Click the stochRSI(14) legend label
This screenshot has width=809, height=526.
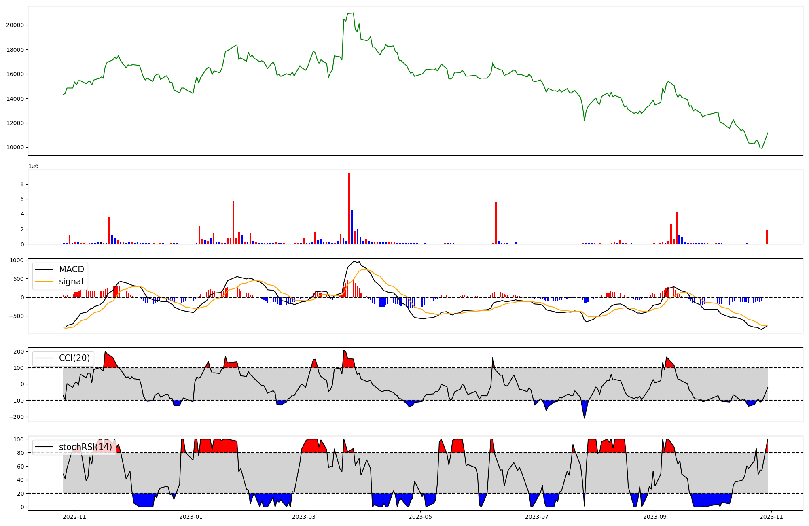click(85, 447)
